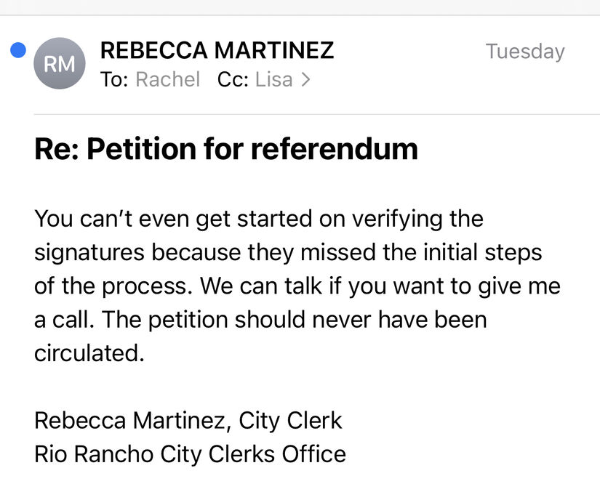Click the line starting You can't even
The width and height of the screenshot is (600, 492).
259,219
